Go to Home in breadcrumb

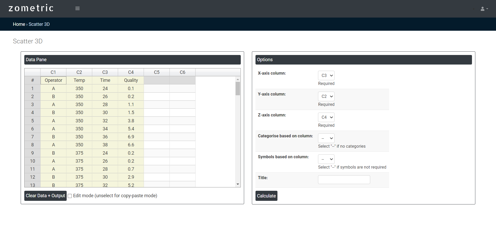[19, 24]
